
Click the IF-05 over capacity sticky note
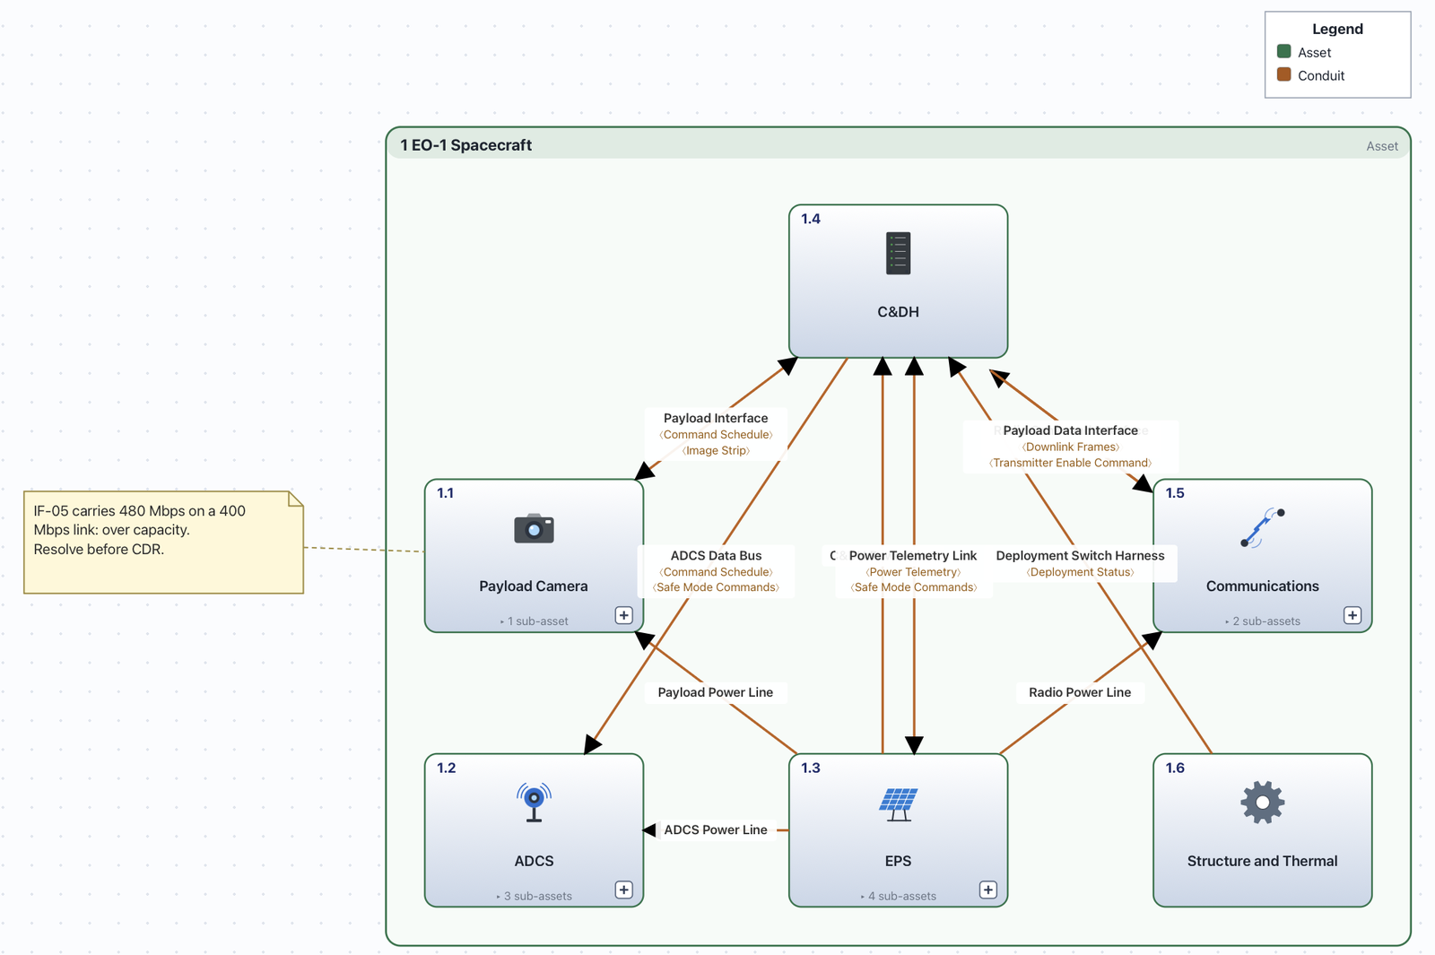[163, 543]
